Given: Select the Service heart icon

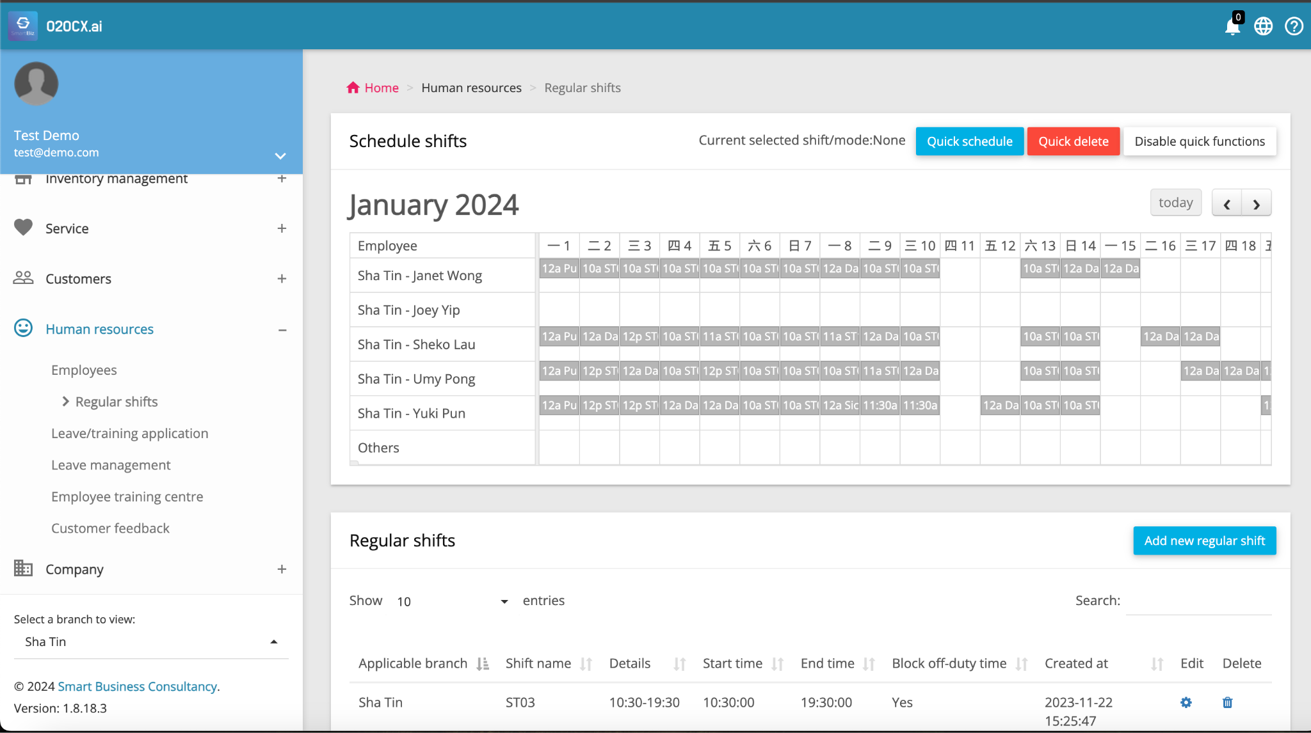Looking at the screenshot, I should (x=24, y=228).
